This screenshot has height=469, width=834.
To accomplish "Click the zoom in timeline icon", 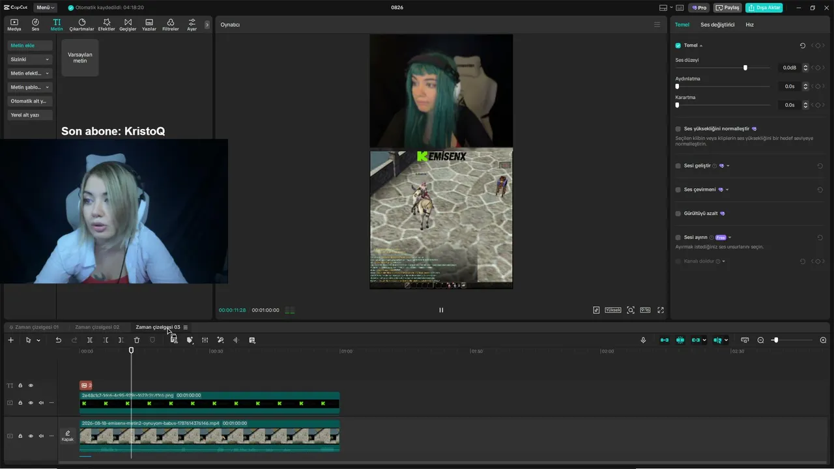I will pyautogui.click(x=823, y=340).
